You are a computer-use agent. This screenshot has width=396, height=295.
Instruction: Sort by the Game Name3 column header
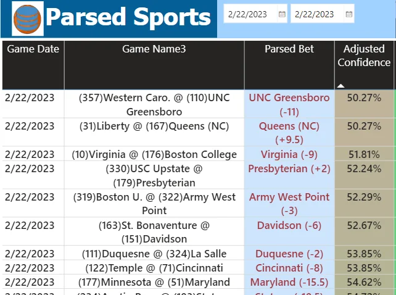pyautogui.click(x=154, y=49)
